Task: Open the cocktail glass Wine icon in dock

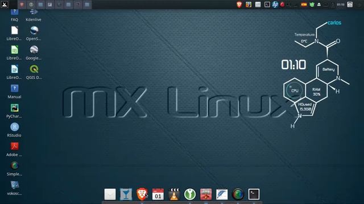Action: click(126, 194)
